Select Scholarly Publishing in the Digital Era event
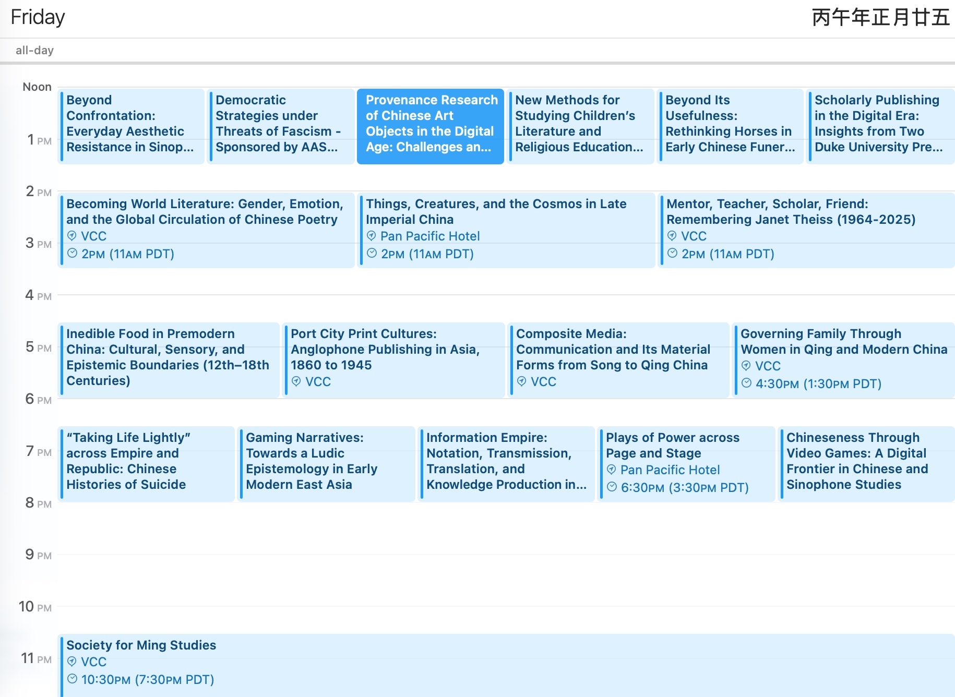 click(880, 125)
